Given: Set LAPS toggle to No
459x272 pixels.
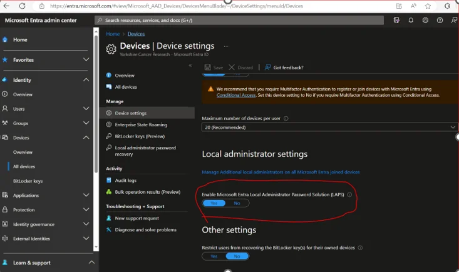Looking at the screenshot, I should click(x=237, y=203).
